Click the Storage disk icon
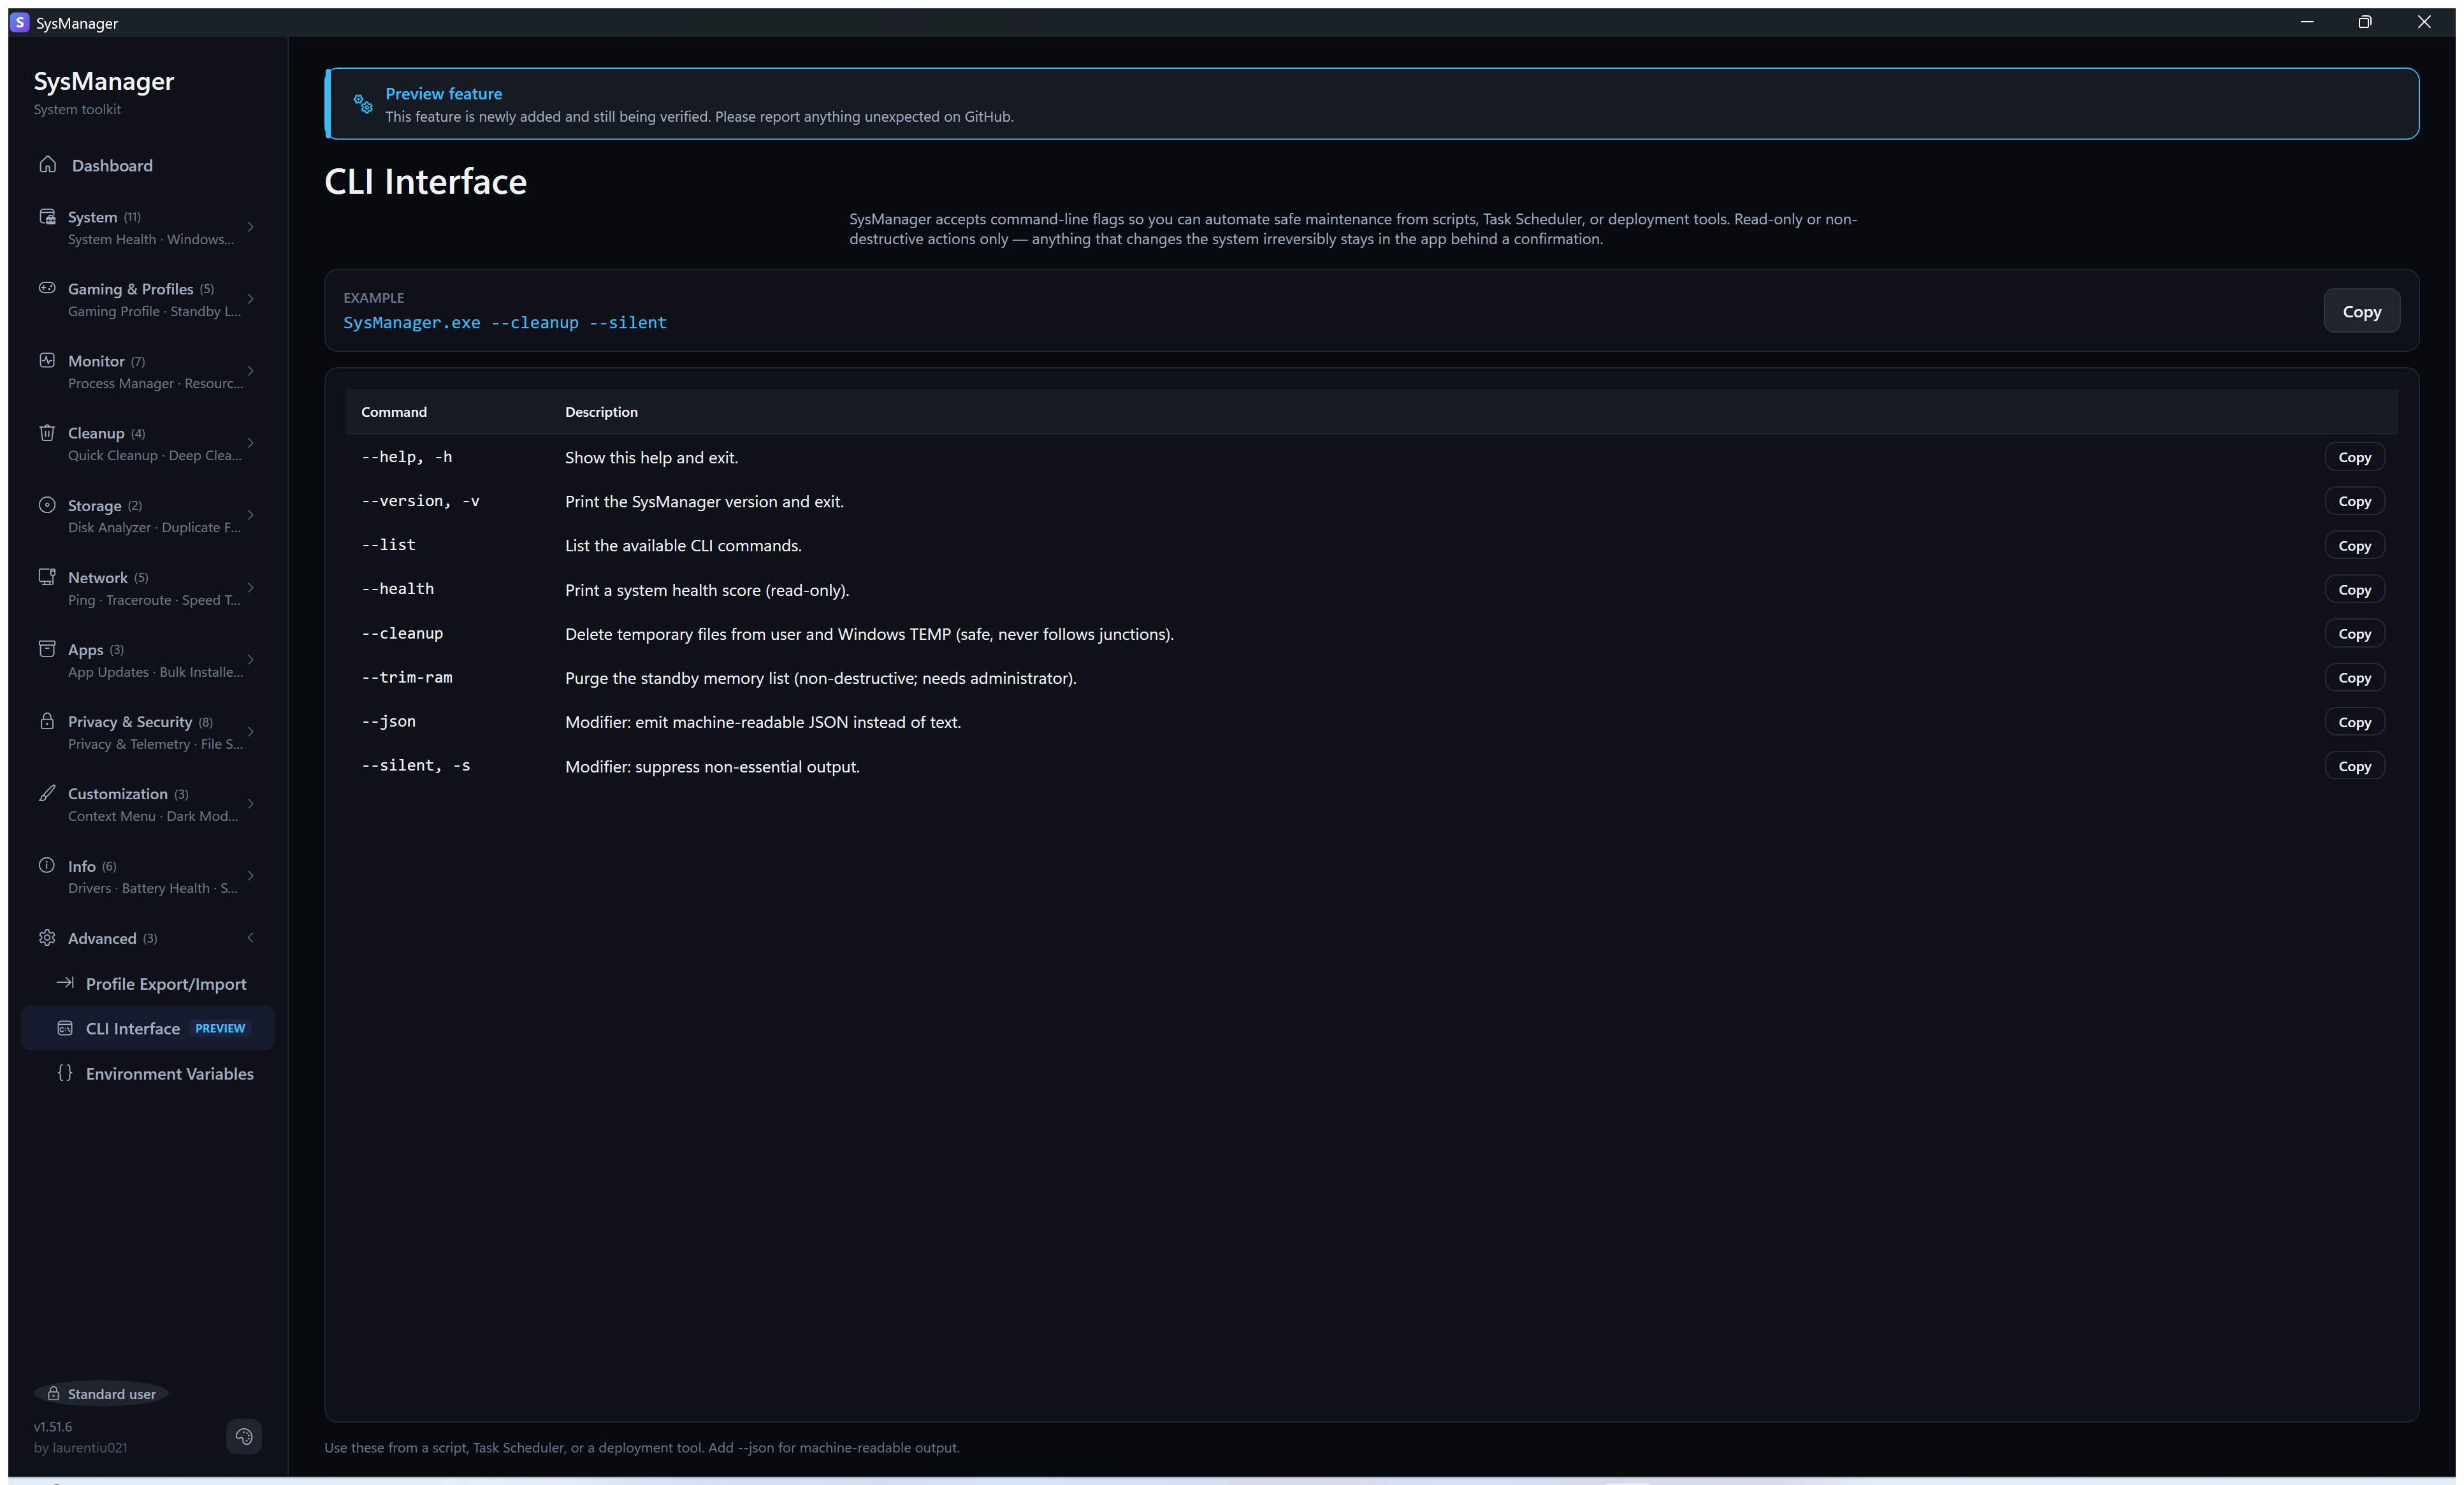This screenshot has width=2464, height=1485. (47, 505)
